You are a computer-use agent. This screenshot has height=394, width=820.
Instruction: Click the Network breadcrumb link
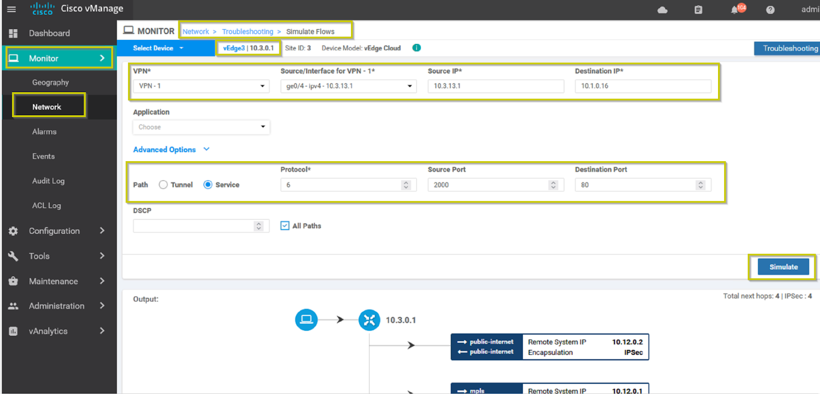click(196, 31)
